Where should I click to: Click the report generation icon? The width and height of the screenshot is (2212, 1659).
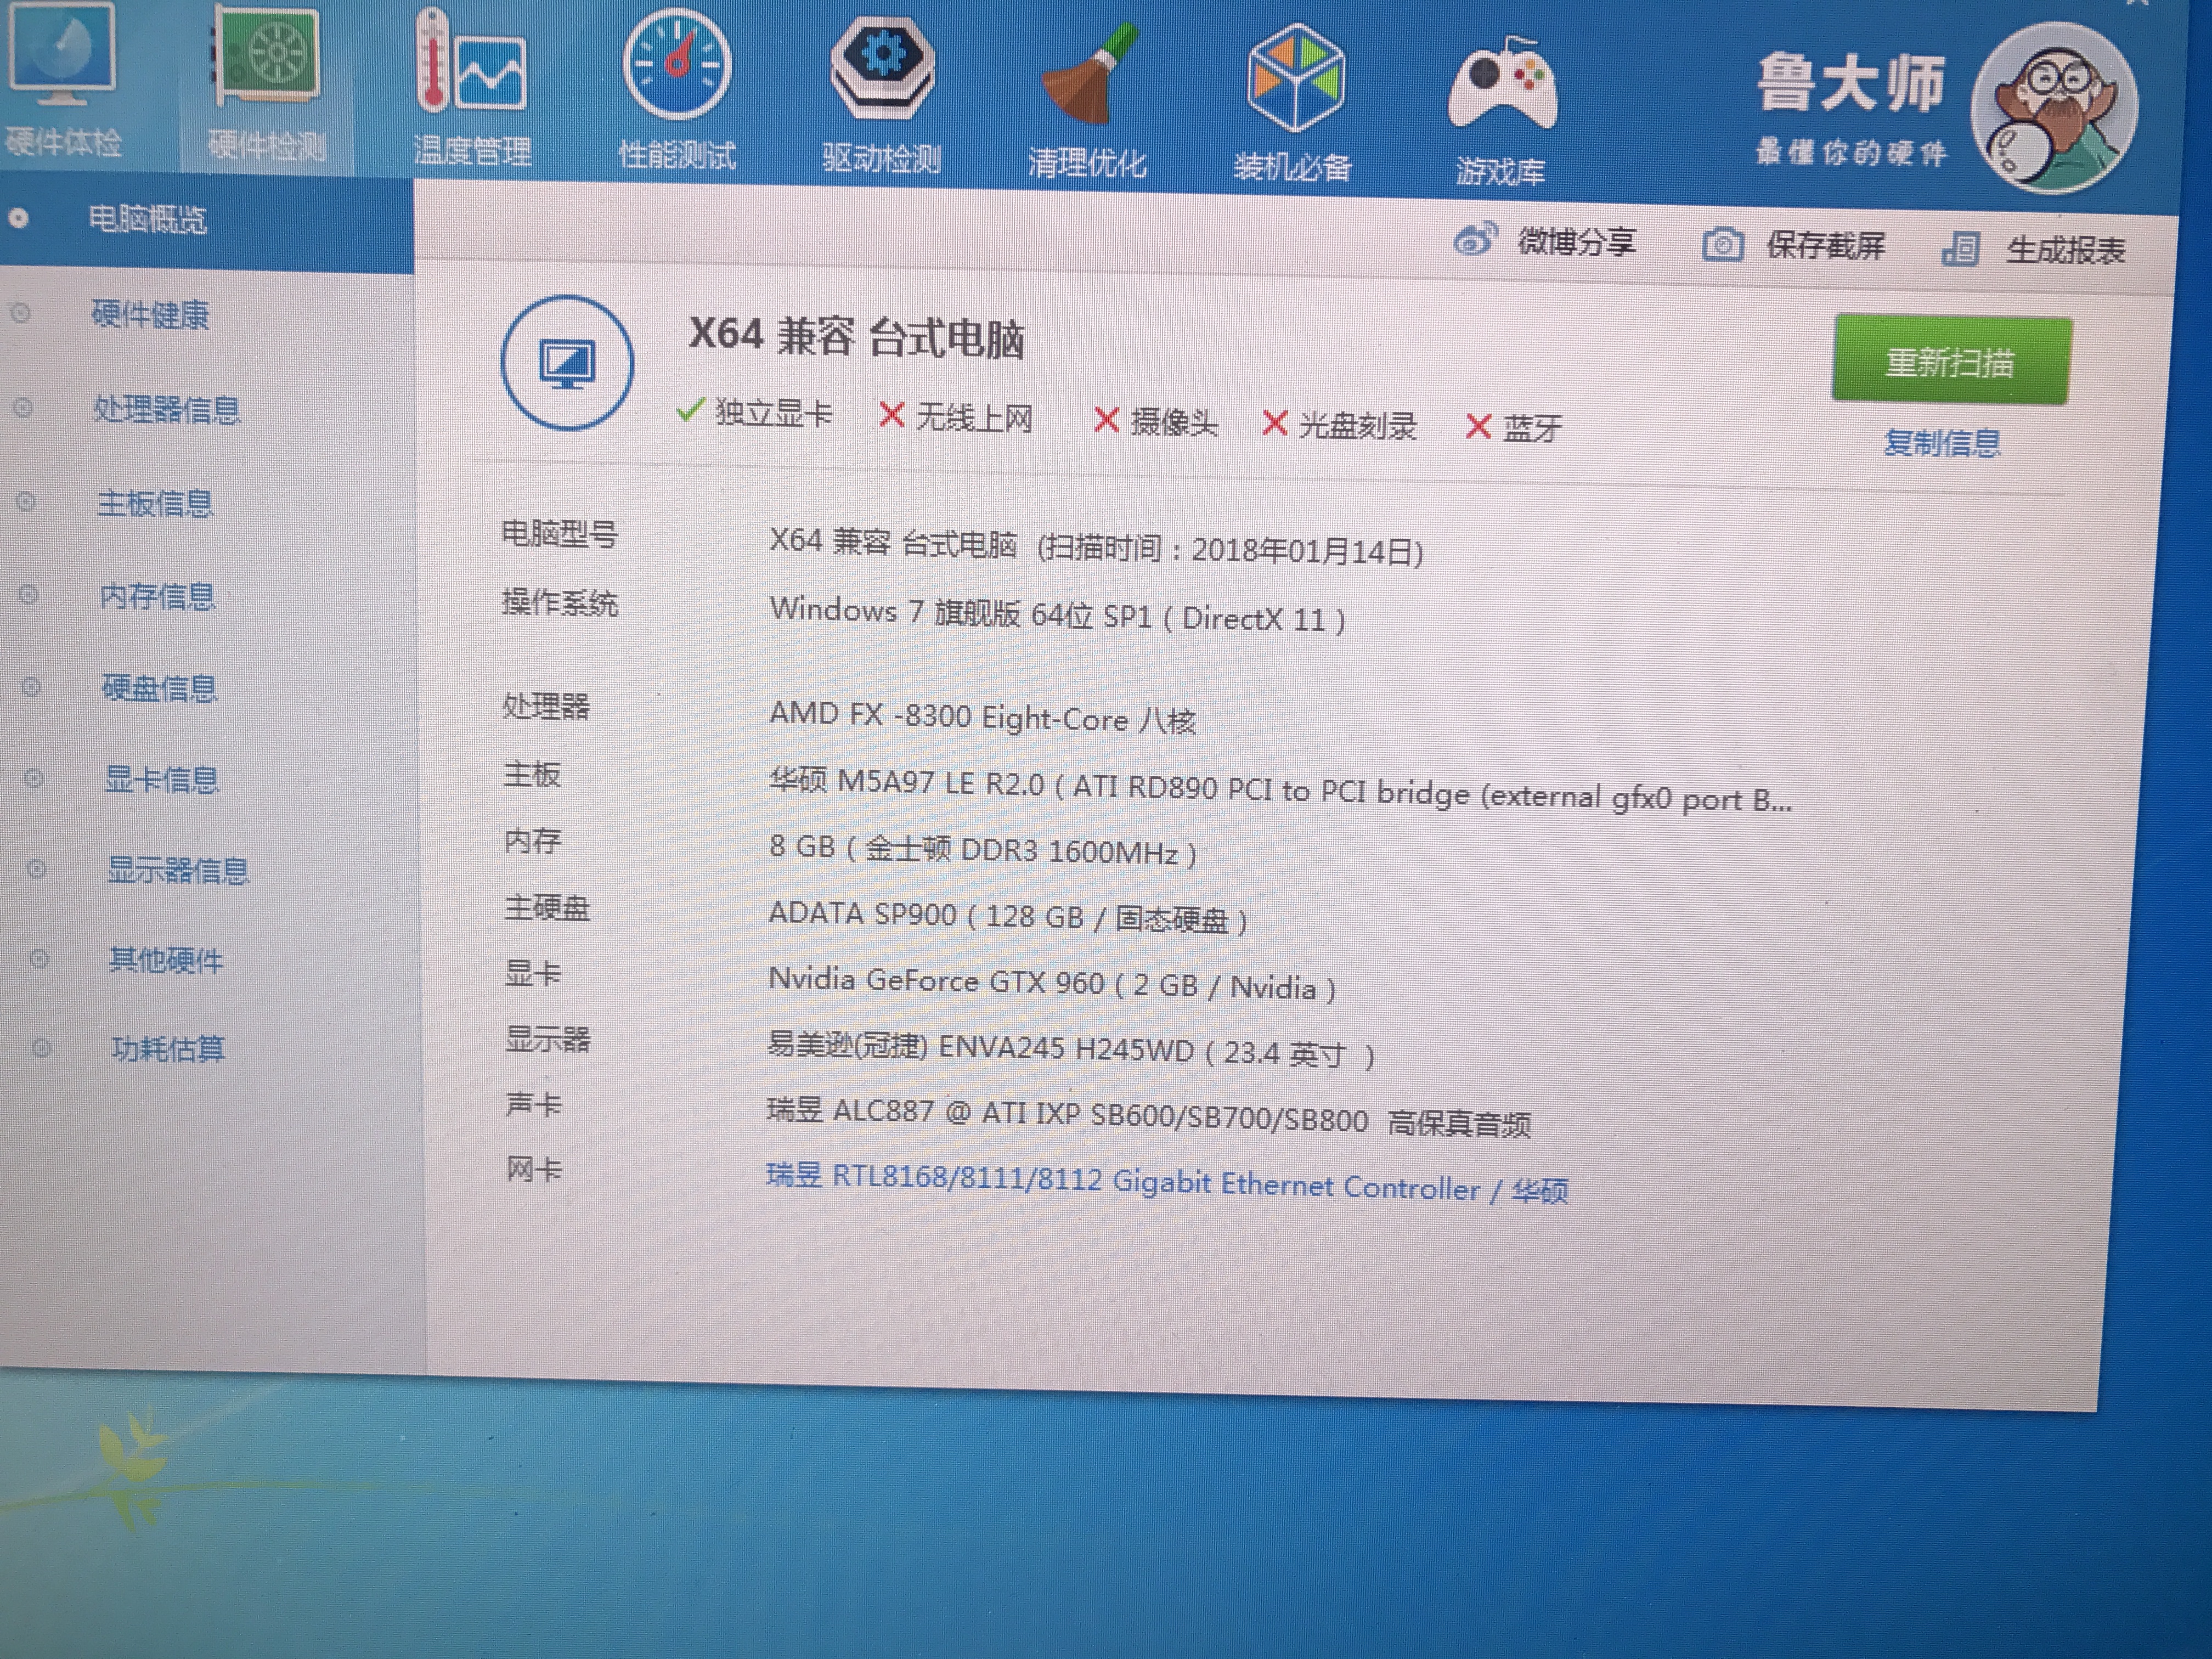pyautogui.click(x=1960, y=248)
